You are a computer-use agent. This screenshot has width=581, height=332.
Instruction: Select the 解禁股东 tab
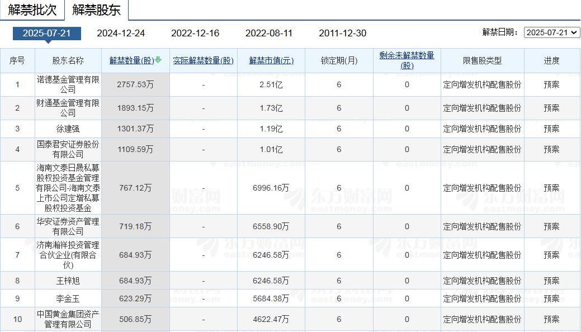96,10
